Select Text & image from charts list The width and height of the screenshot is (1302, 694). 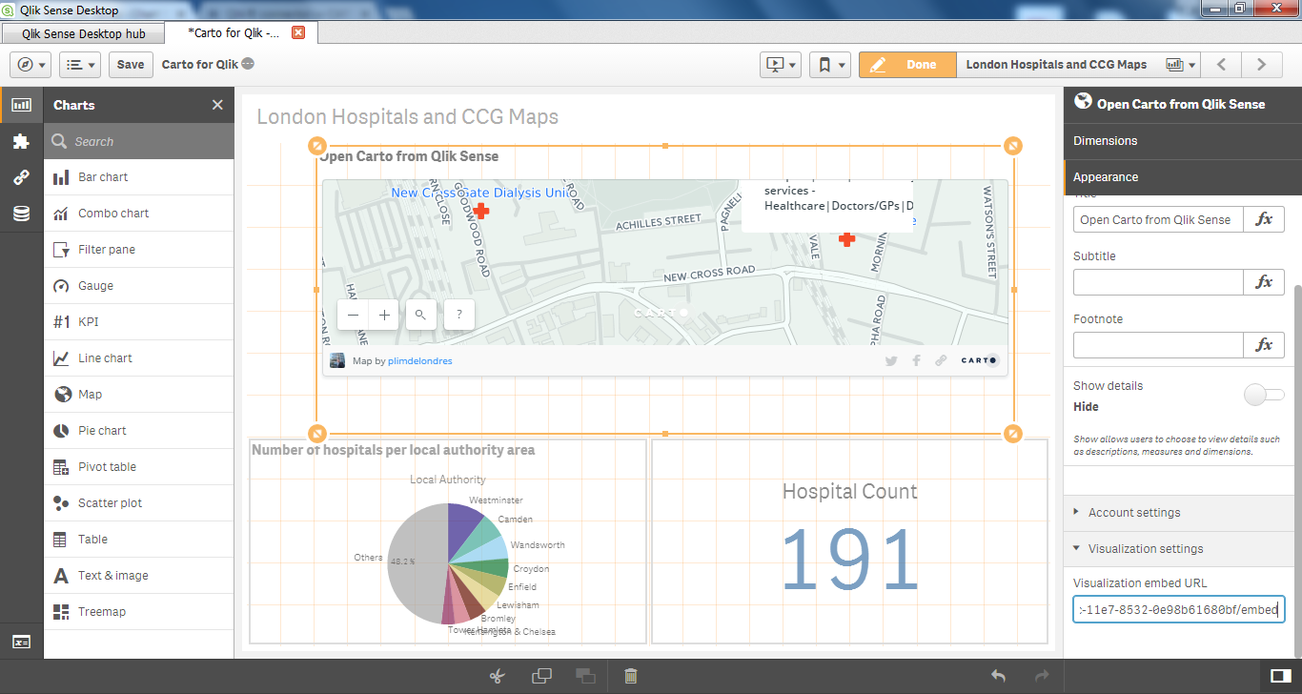139,576
